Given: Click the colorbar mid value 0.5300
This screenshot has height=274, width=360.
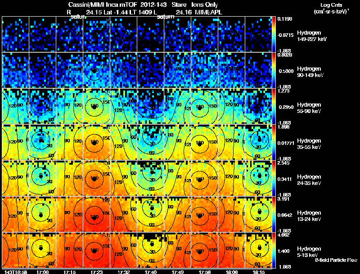Looking at the screenshot, I should coord(286,71).
